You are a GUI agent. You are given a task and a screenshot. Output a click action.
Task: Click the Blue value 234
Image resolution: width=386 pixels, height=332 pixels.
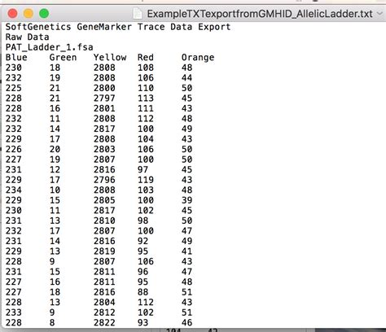point(14,190)
